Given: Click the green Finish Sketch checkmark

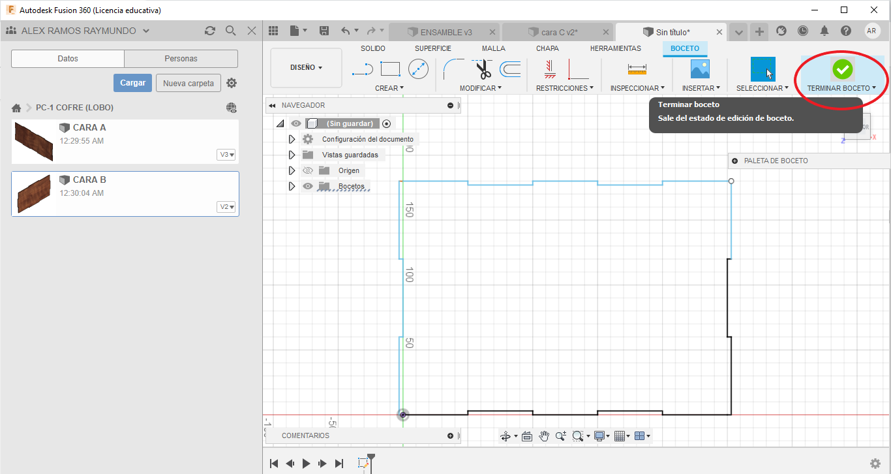Looking at the screenshot, I should 842,69.
